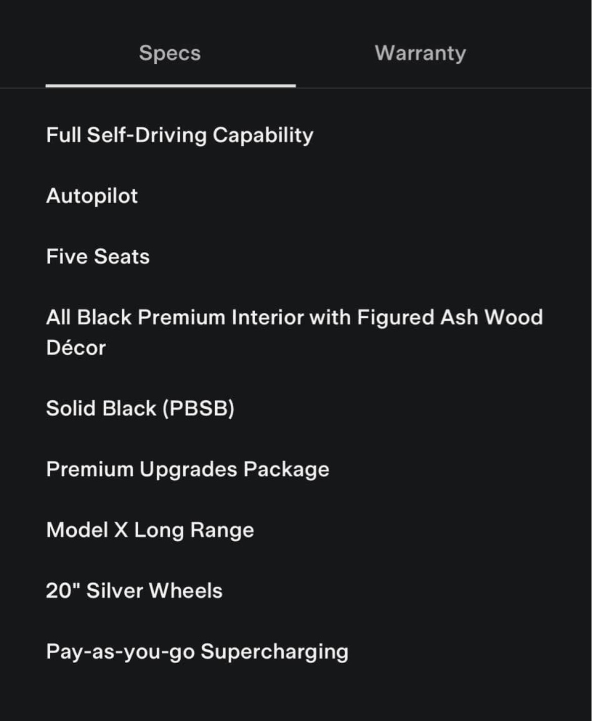The height and width of the screenshot is (721, 592).
Task: Click the Model X Long Range entry
Action: (x=150, y=530)
